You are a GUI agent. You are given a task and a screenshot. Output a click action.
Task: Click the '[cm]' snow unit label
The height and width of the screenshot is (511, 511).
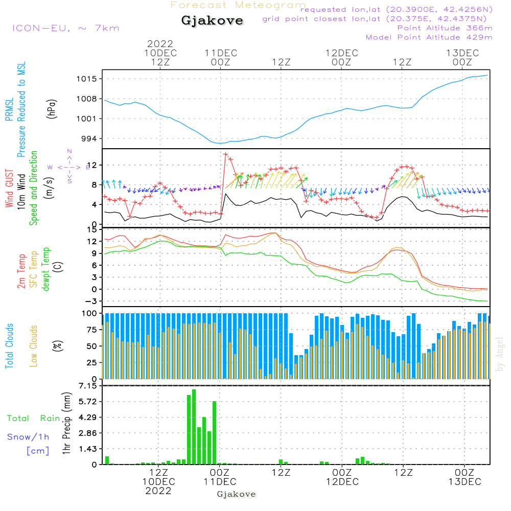[x=38, y=451]
